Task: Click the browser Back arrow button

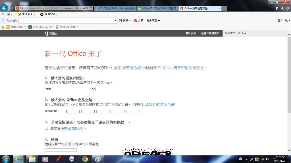Action: pyautogui.click(x=4, y=8)
